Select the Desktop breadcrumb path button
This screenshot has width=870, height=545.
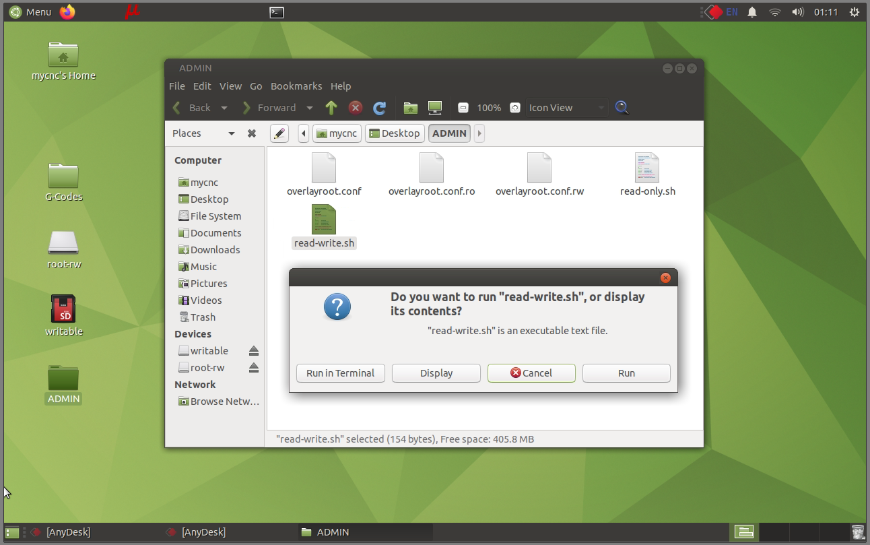point(395,133)
